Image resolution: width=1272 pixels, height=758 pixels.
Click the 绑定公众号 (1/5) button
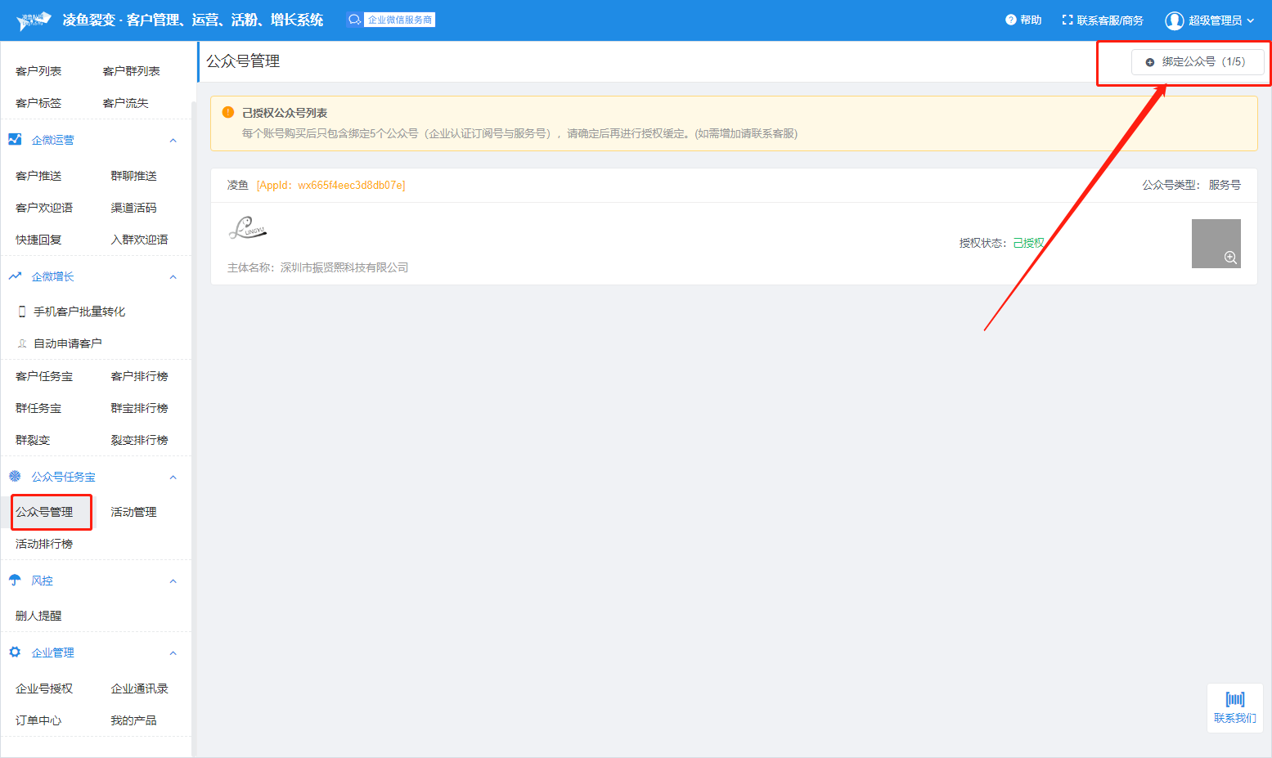(1197, 62)
